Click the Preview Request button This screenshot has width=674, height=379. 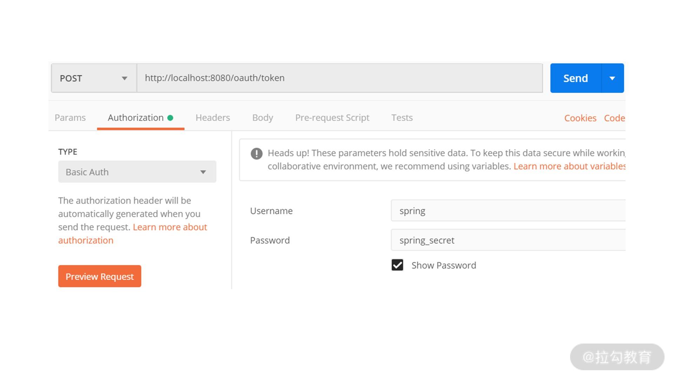[100, 277]
